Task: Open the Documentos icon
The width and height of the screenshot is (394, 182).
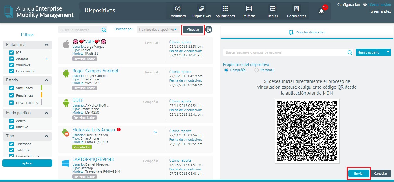Action: click(296, 8)
